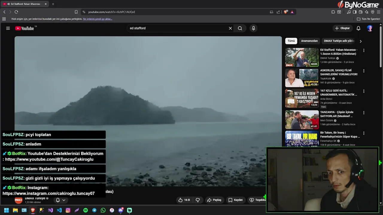
Task: Bookmark this page with bookmark icon
Action: pos(76,12)
